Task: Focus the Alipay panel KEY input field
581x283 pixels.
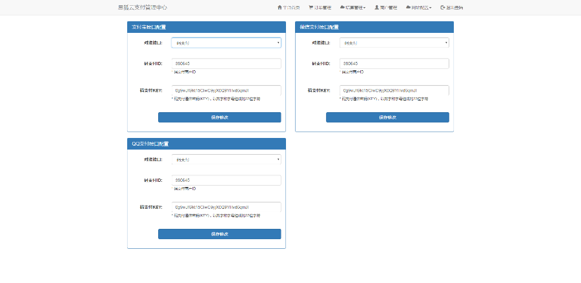Action: point(226,90)
